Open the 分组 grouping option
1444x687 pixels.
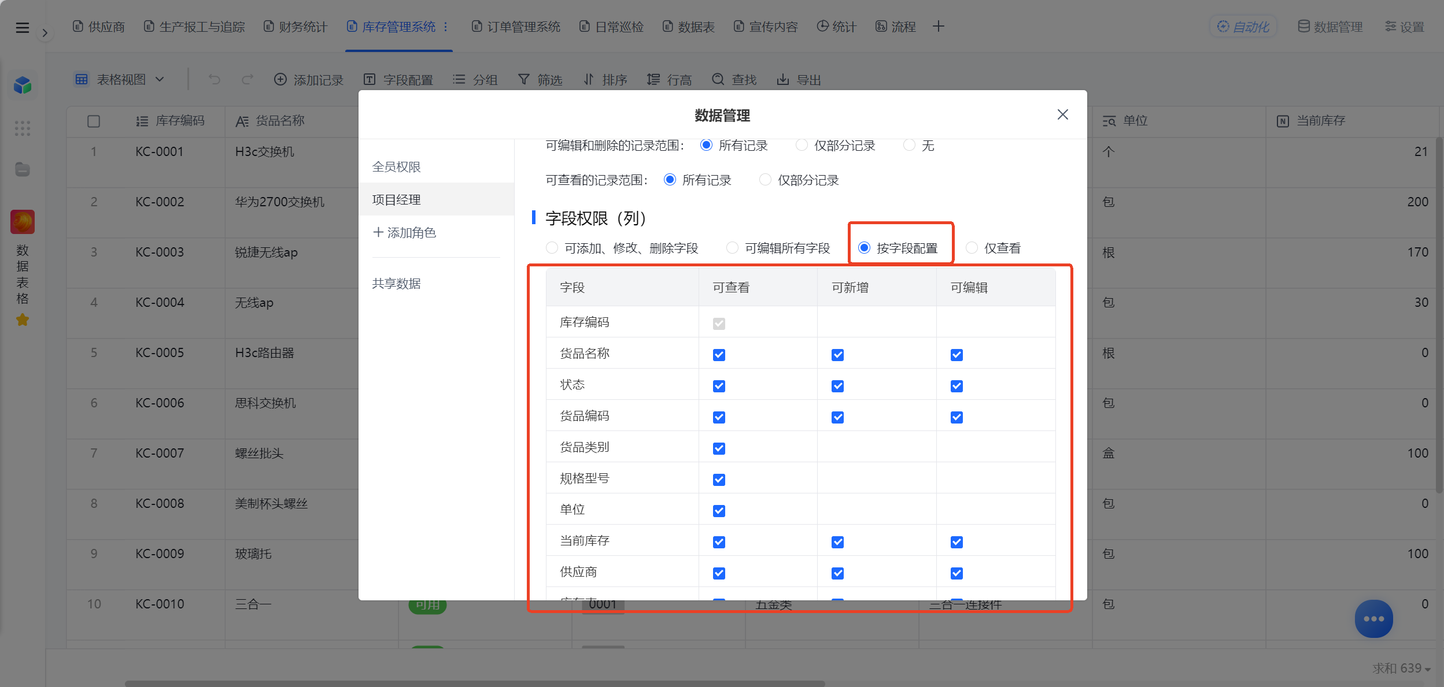click(475, 80)
